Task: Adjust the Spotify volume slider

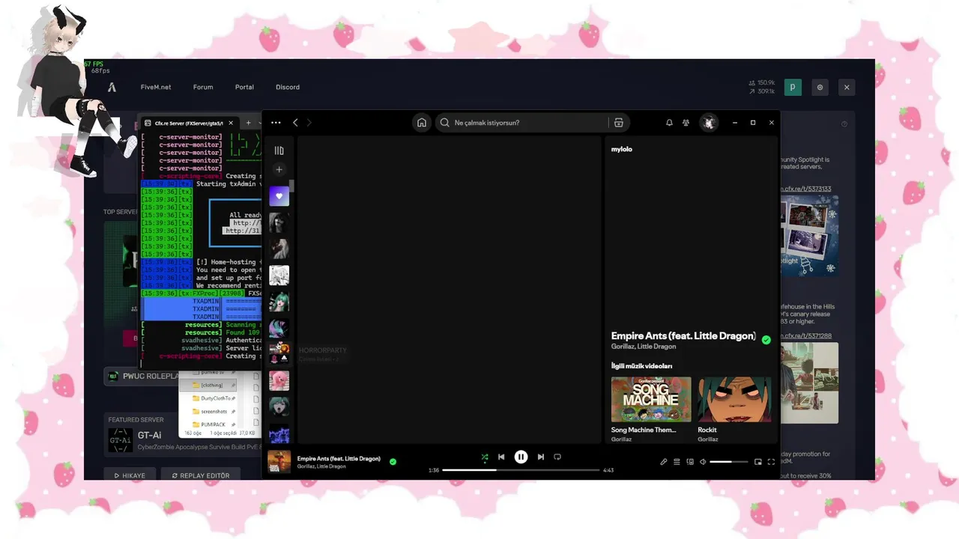Action: tap(728, 462)
